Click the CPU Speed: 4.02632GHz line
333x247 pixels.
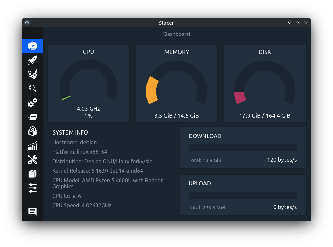tap(82, 205)
